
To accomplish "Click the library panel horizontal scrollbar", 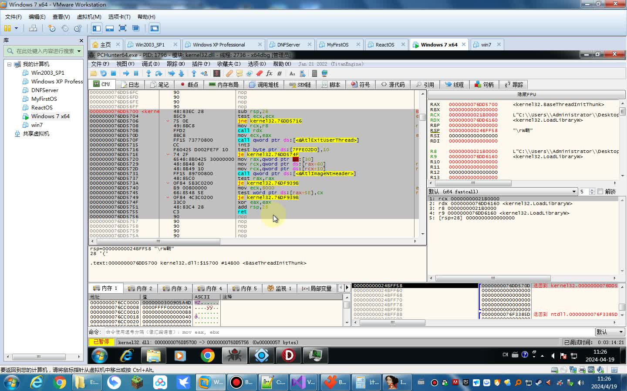I will click(x=43, y=357).
